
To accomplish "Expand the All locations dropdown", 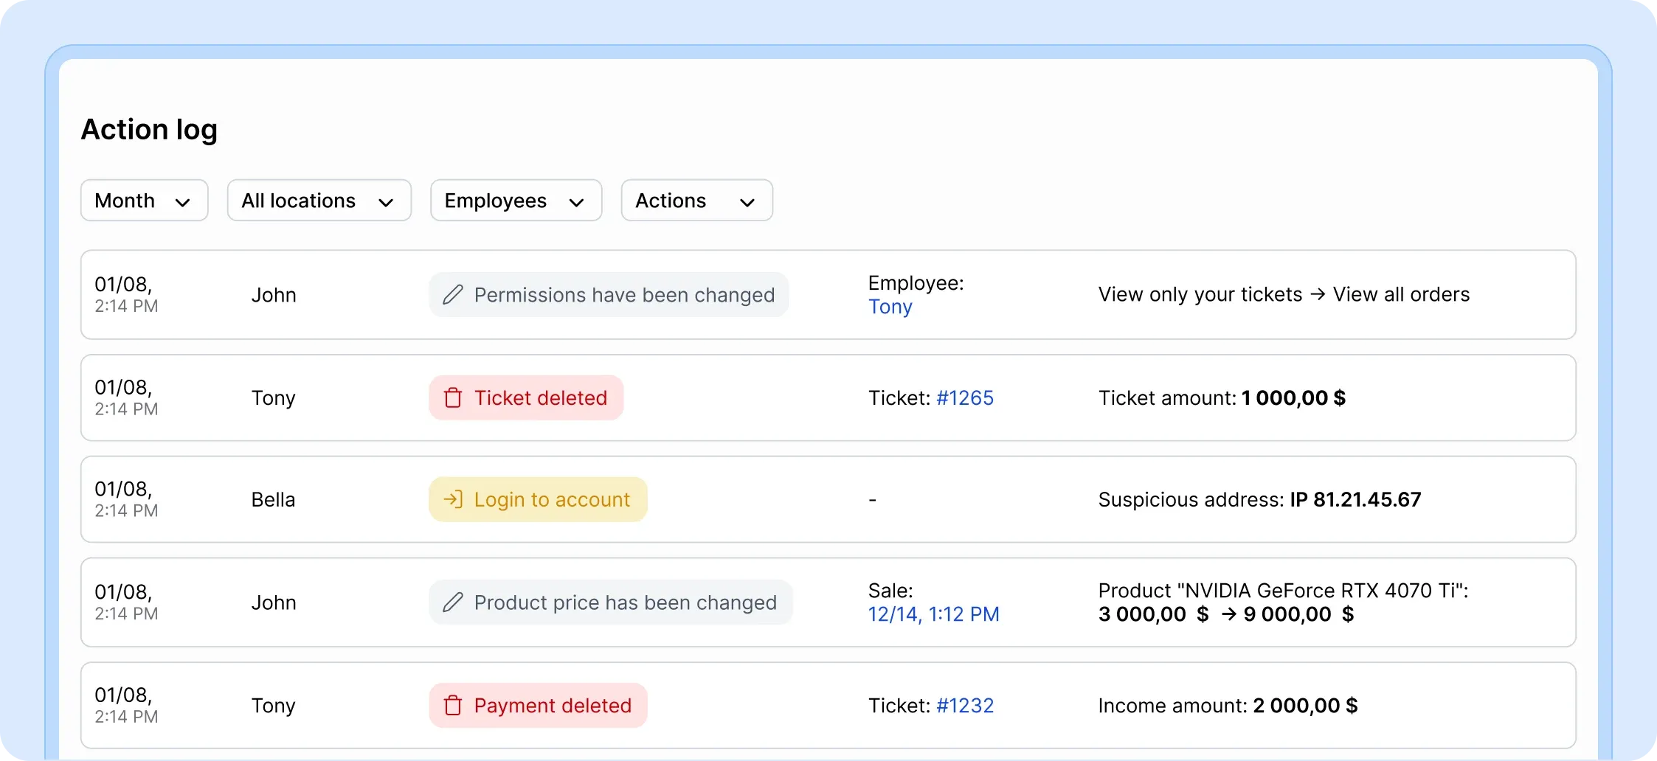I will point(319,200).
